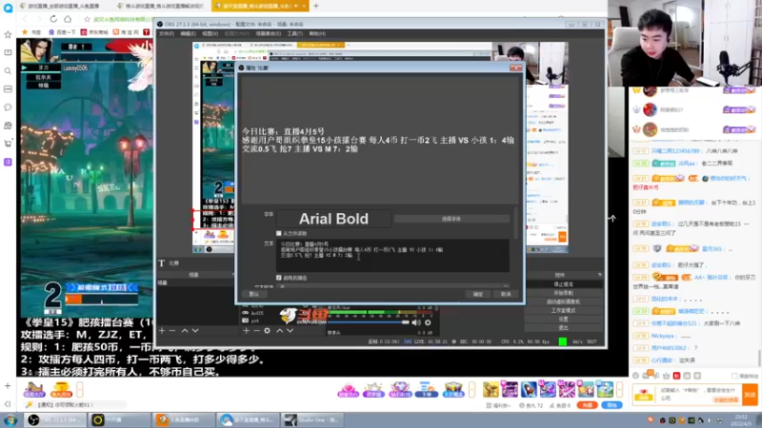Click 工作室模式 in OBS controls

(x=563, y=311)
